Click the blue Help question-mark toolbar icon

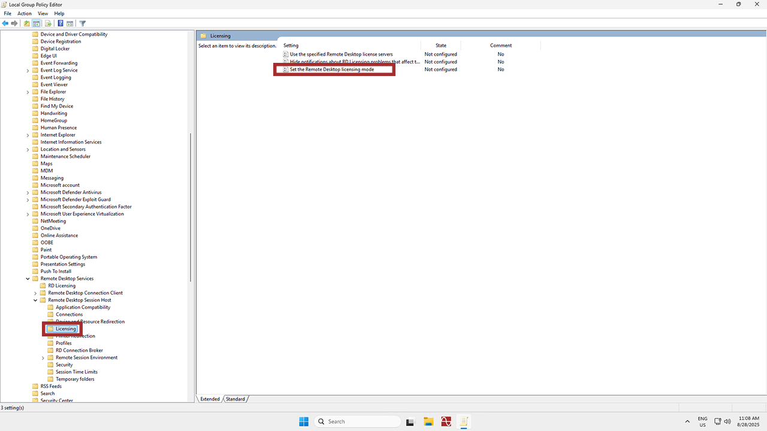61,23
